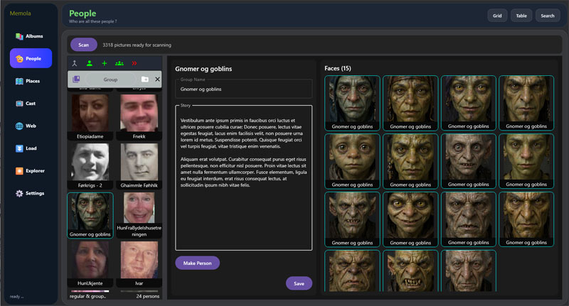Screen dimensions: 569x306
Task: Save the group details
Action: click(x=299, y=283)
